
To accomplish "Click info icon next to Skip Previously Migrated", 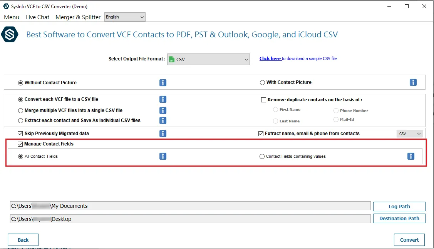I will pyautogui.click(x=163, y=134).
